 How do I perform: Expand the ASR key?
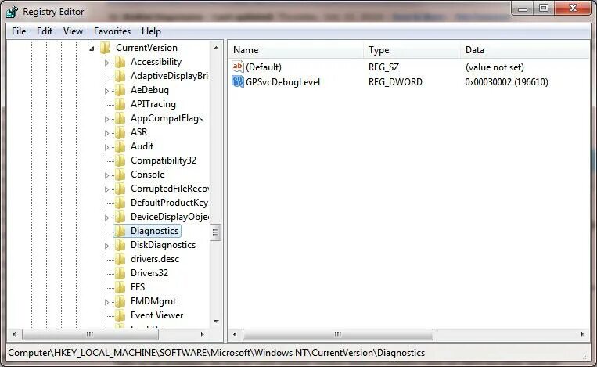[106, 133]
